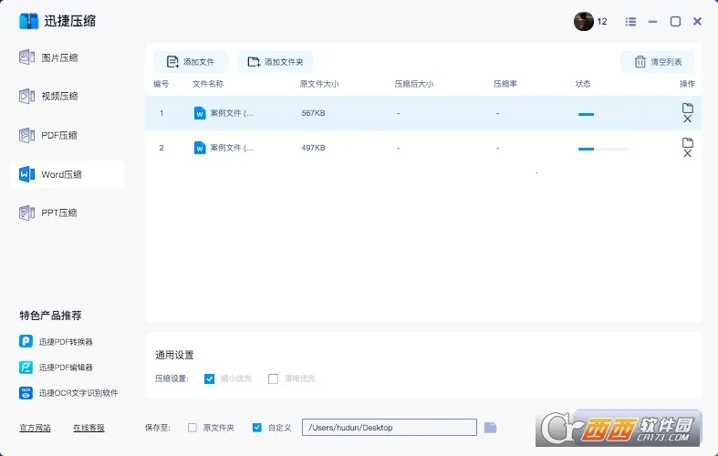The height and width of the screenshot is (456, 718).
Task: Delete the 497KB file using its X icon
Action: (x=687, y=154)
